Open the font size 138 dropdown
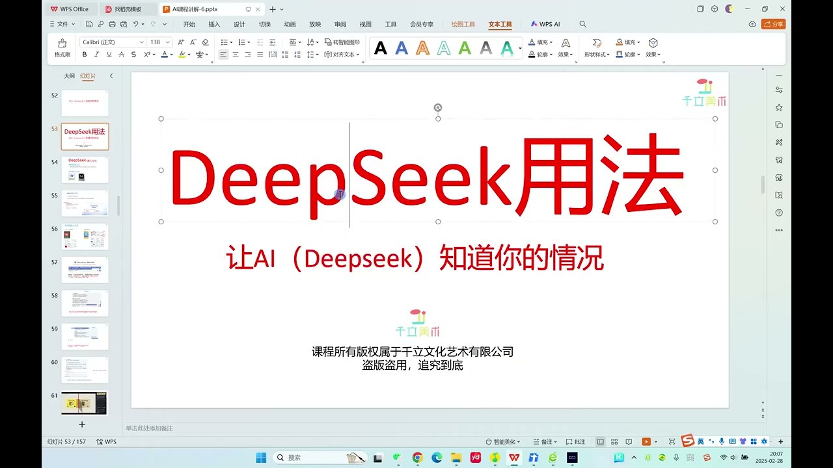 coord(168,42)
